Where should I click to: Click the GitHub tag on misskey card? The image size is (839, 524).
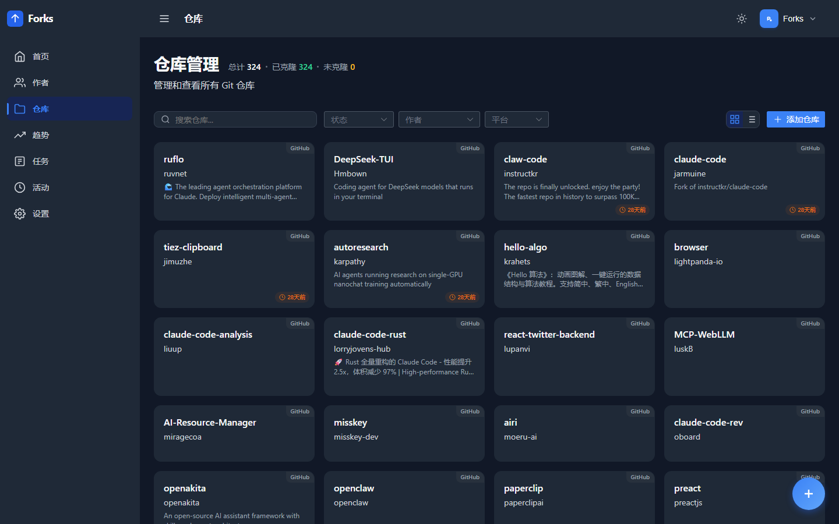(x=470, y=412)
